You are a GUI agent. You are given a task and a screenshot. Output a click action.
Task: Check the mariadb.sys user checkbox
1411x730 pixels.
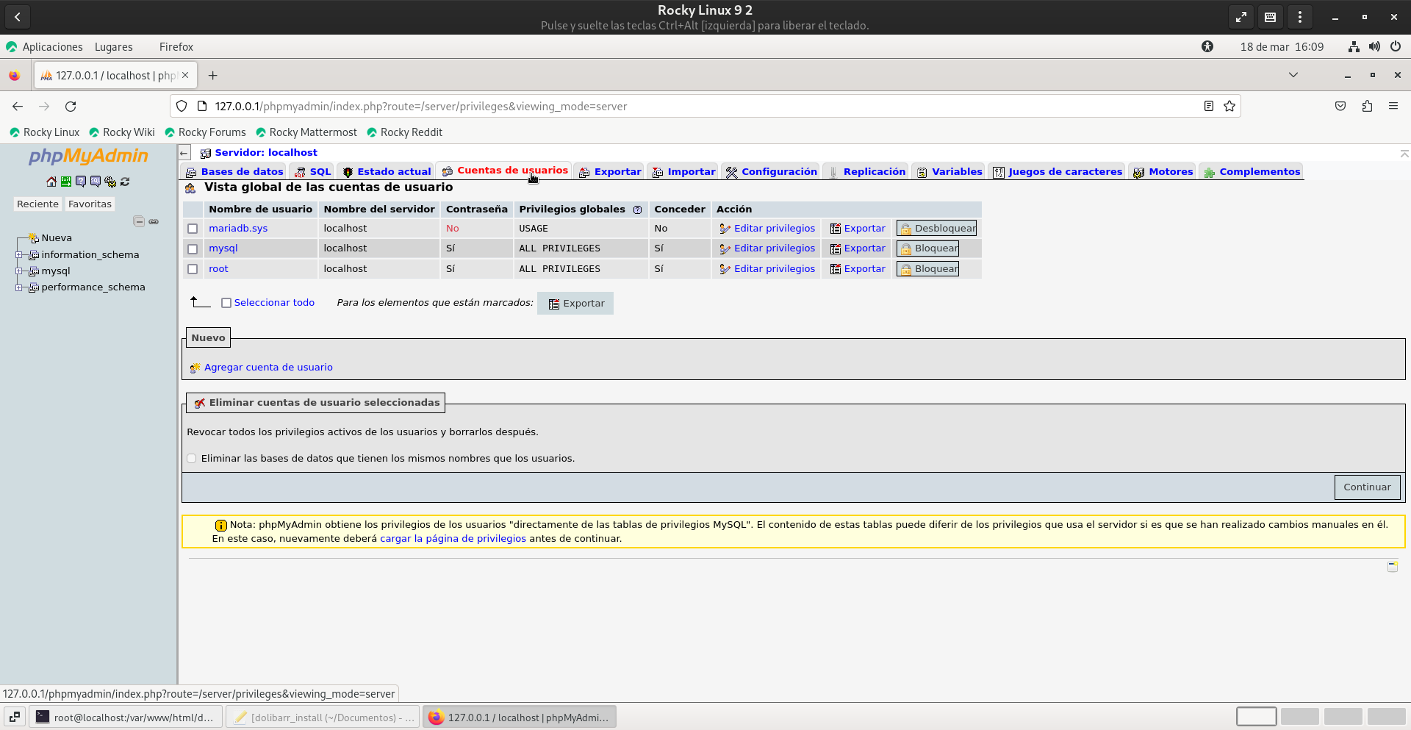193,229
